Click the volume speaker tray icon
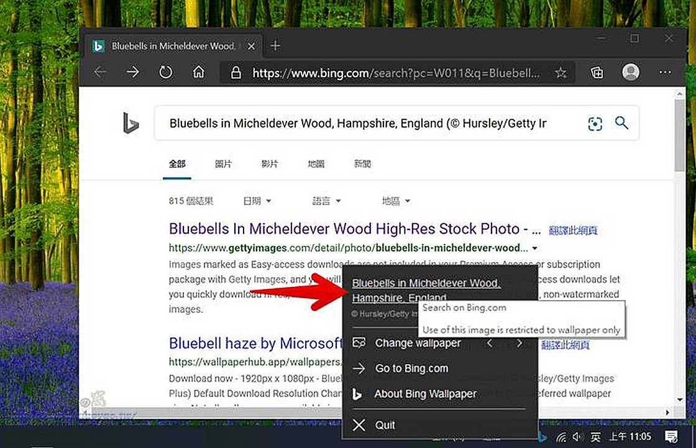This screenshot has width=696, height=448. 577,437
